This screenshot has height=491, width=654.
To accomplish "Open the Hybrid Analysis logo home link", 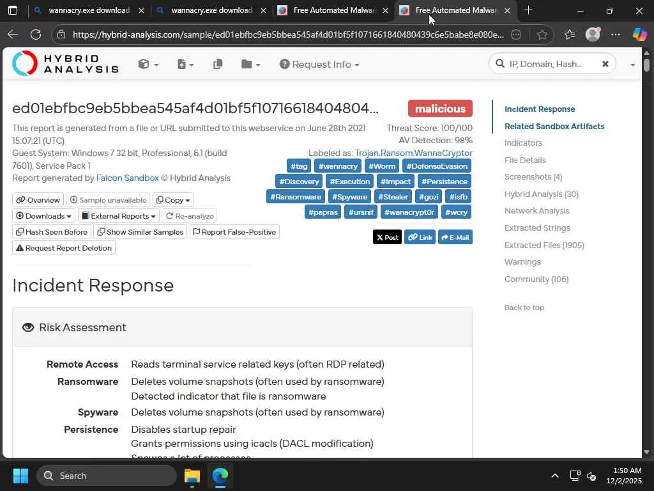I will [x=66, y=63].
